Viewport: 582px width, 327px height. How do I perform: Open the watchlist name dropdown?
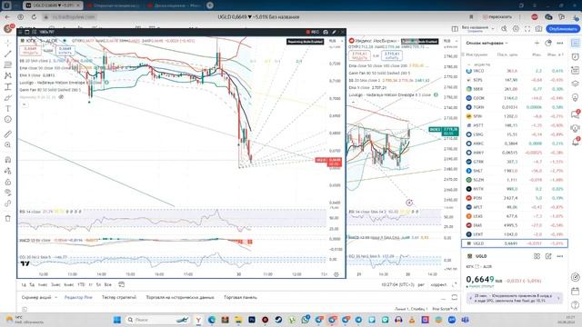[487, 43]
